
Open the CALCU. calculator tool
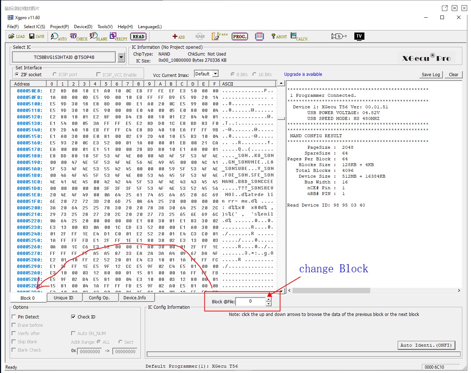click(x=299, y=36)
